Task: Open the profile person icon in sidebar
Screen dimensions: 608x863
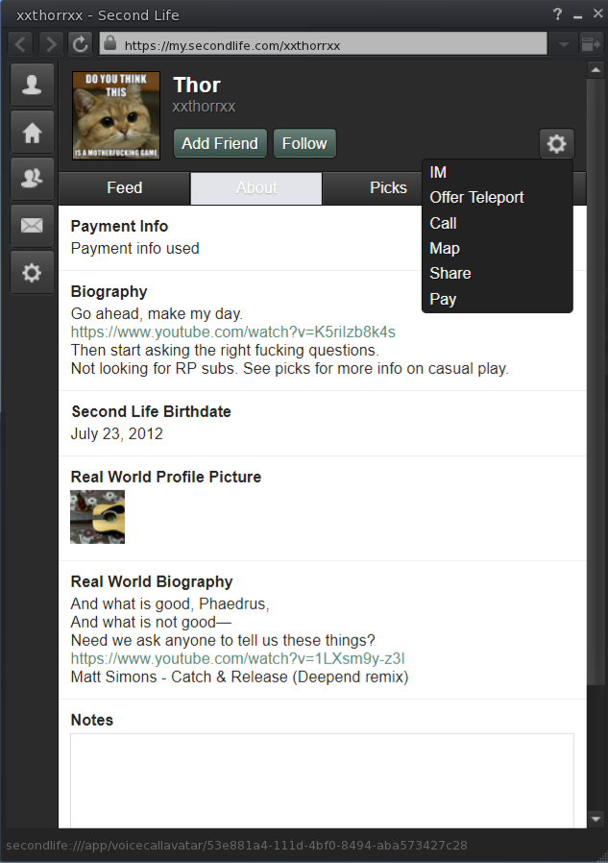Action: [x=32, y=85]
